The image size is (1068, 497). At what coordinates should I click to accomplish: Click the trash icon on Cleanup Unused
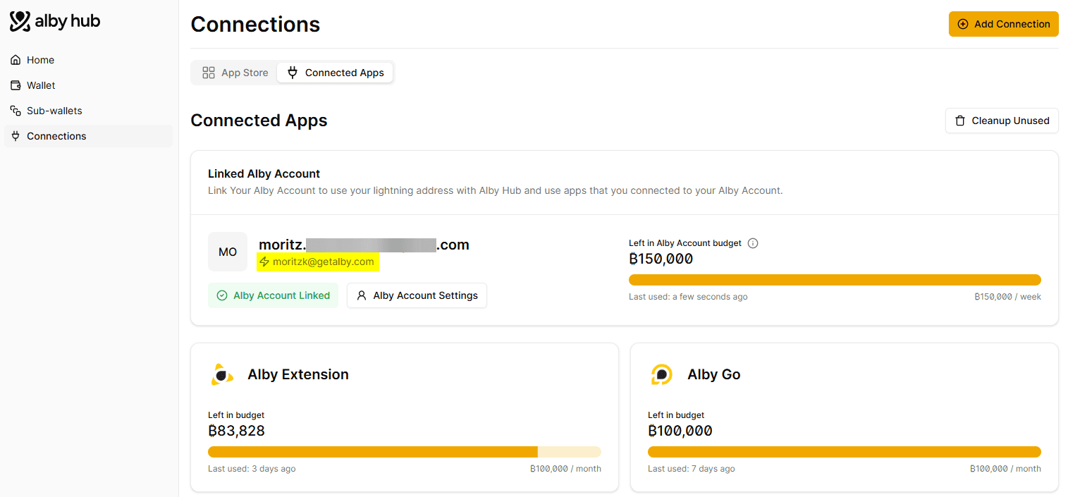click(959, 121)
